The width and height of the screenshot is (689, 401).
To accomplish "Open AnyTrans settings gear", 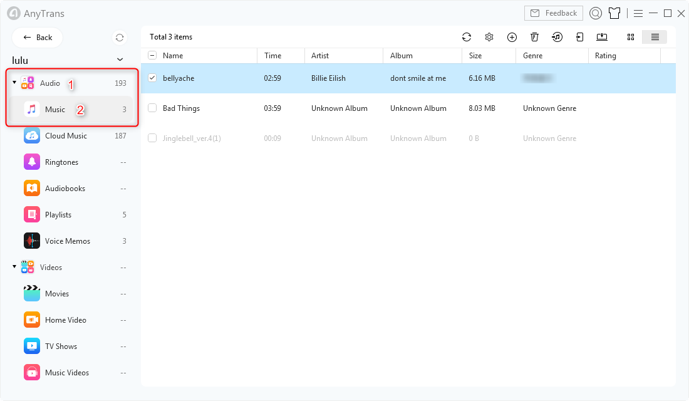I will pyautogui.click(x=489, y=37).
